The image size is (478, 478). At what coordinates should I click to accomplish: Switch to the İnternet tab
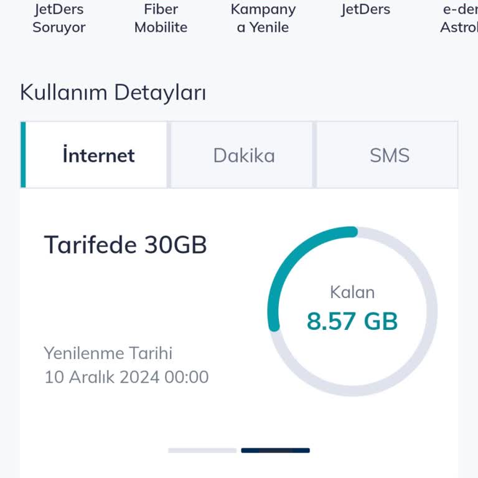[98, 155]
